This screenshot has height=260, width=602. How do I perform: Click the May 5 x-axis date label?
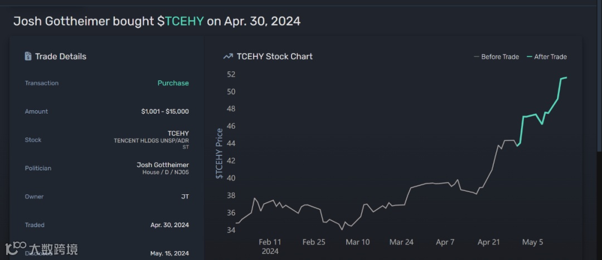tap(532, 242)
